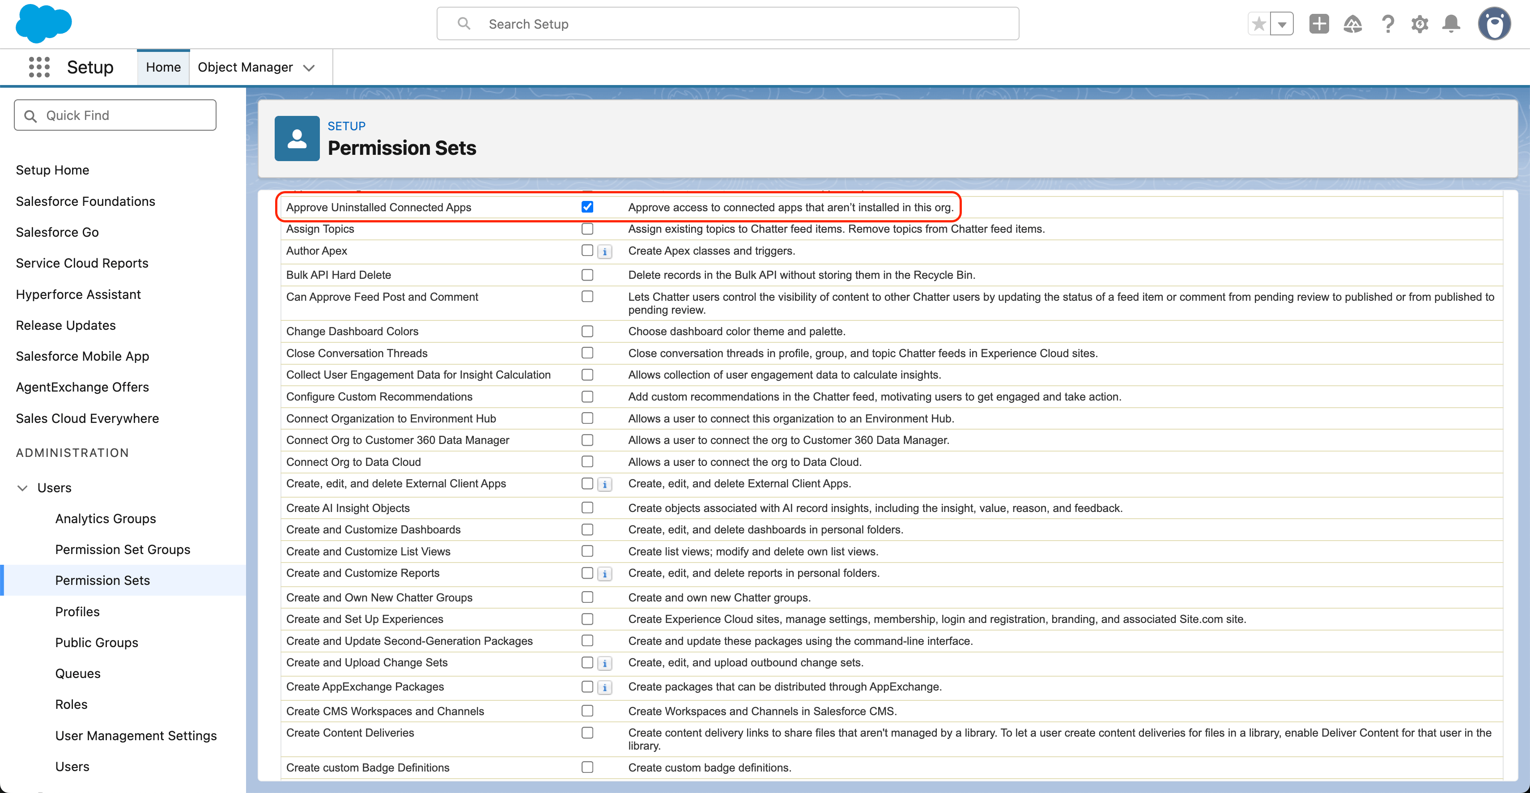Open AgentExchange Offers sidebar item

click(x=83, y=387)
